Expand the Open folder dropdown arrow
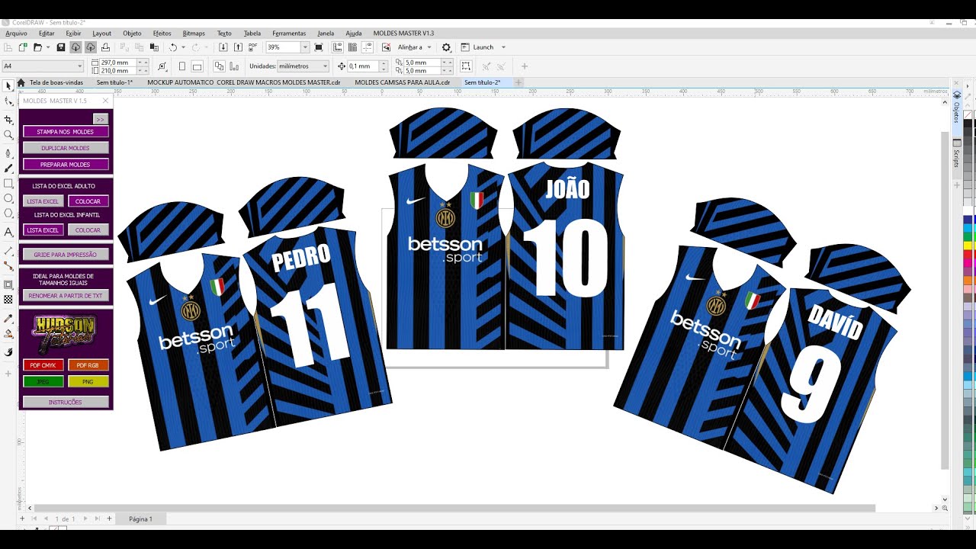Screen dimensions: 976x549 pyautogui.click(x=47, y=47)
